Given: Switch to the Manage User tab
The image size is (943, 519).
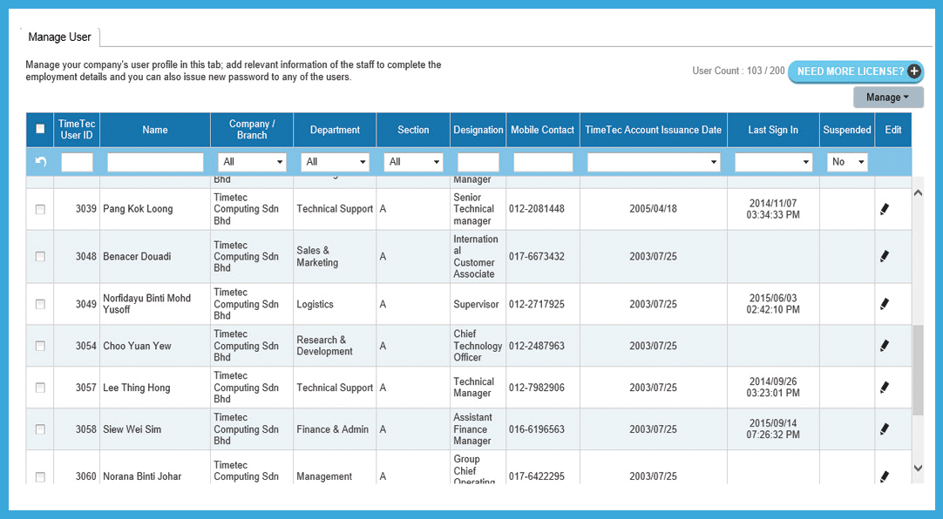Looking at the screenshot, I should pos(59,37).
